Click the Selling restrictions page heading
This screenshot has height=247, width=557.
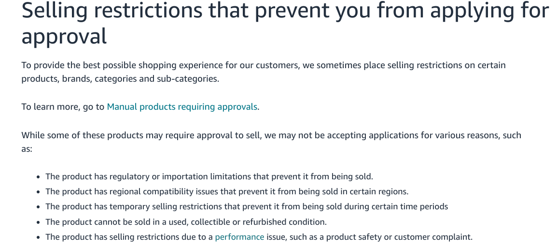(285, 23)
